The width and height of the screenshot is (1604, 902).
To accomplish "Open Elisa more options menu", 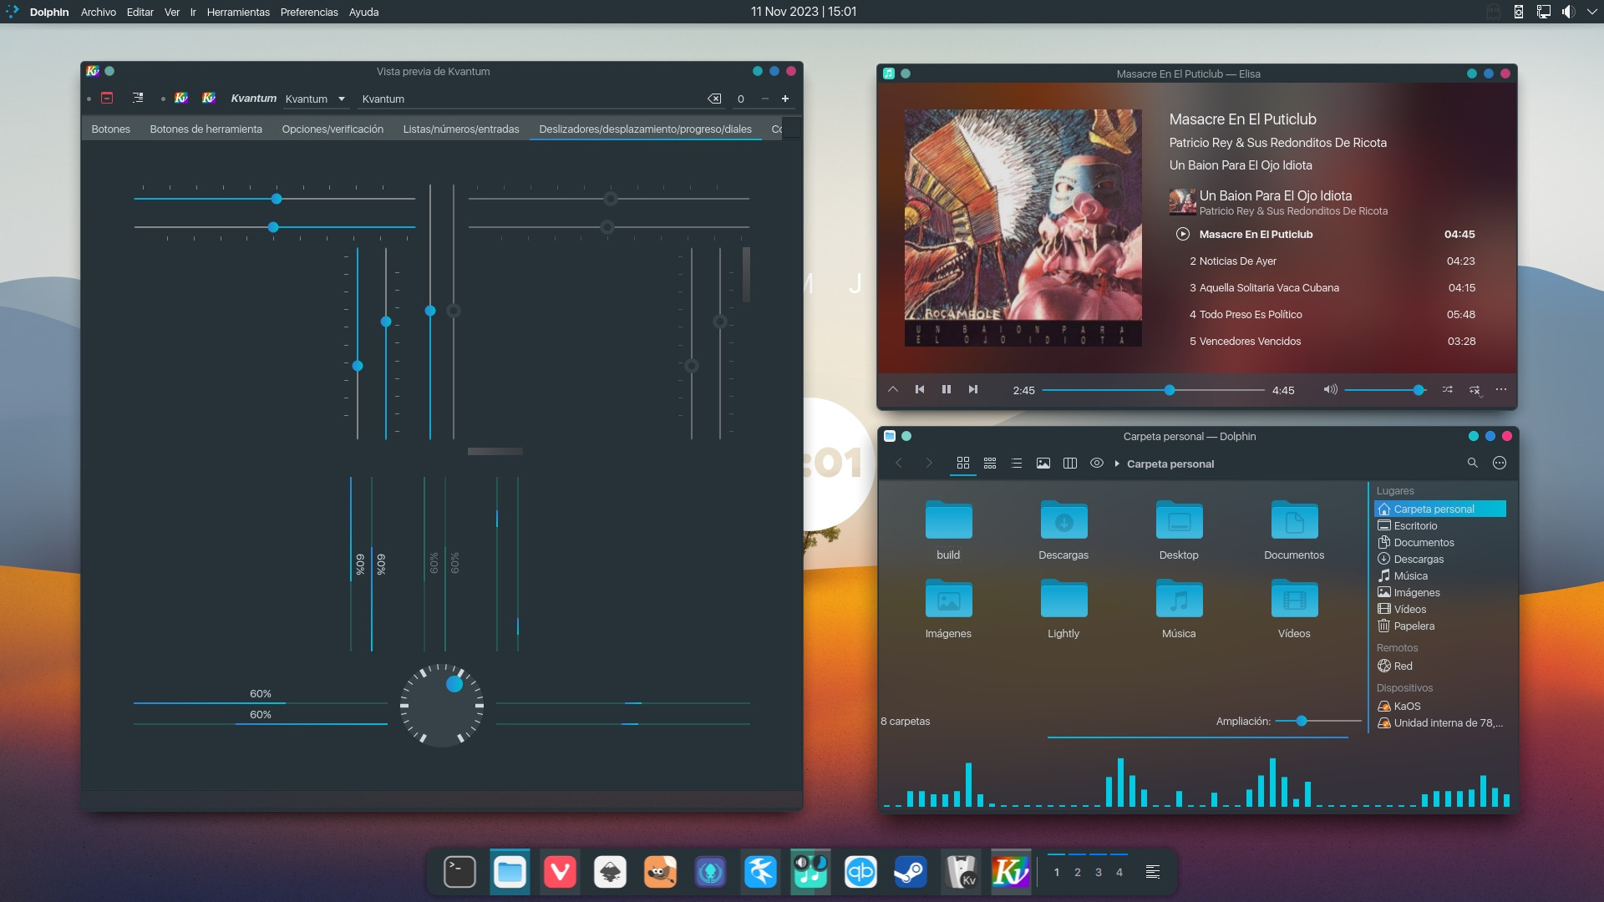I will point(1501,389).
